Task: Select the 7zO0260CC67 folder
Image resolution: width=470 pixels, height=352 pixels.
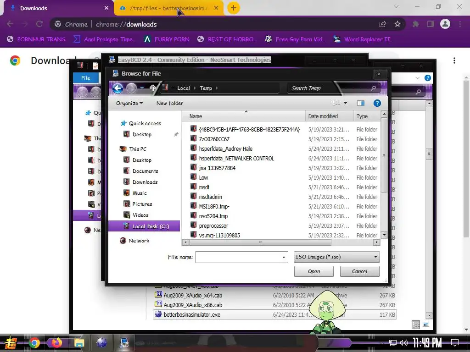Action: 214,139
